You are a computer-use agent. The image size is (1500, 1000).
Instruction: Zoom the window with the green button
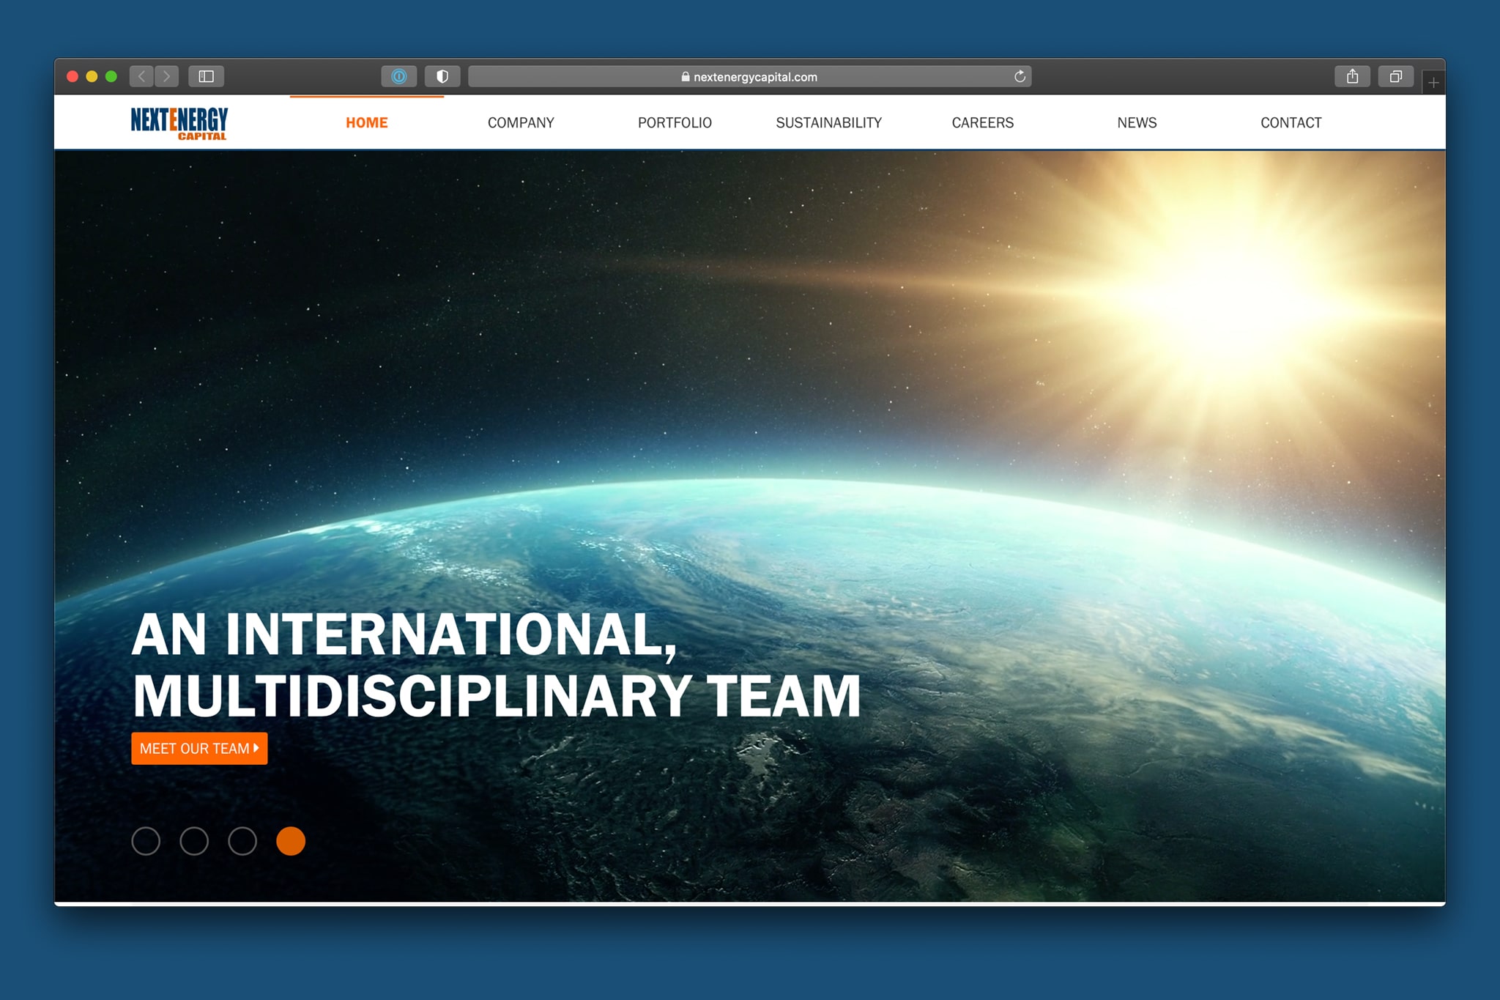pos(111,76)
